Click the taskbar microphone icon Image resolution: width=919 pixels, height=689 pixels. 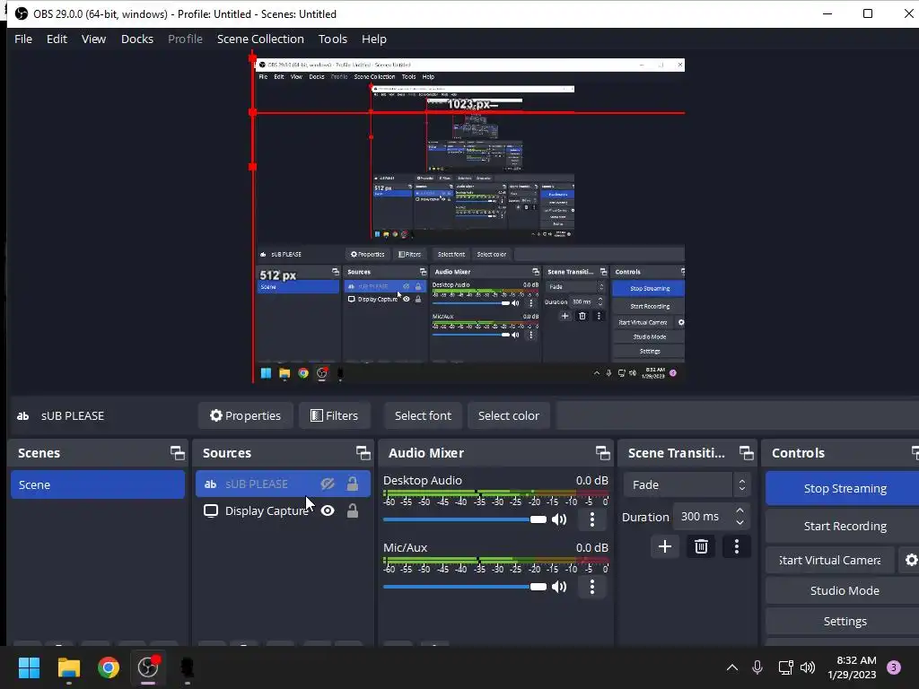pos(757,667)
